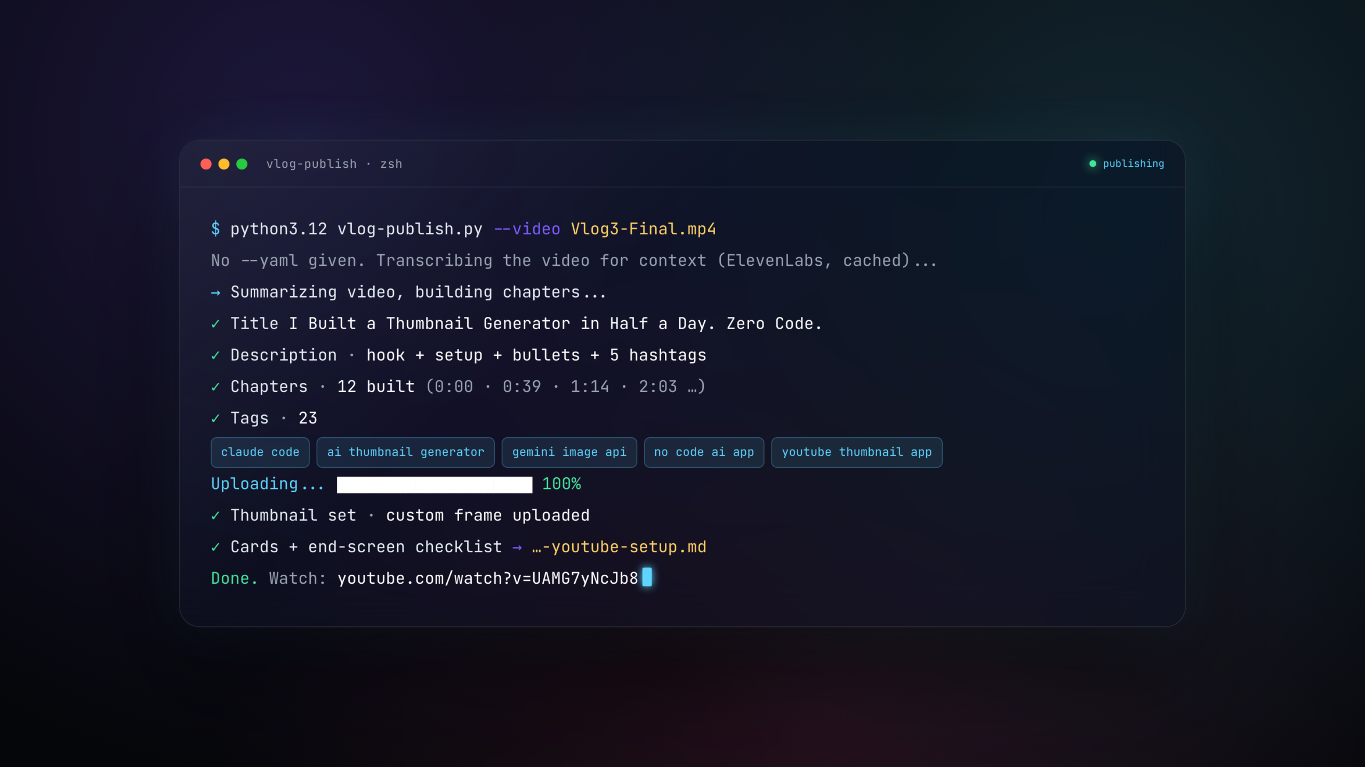Click the green maximize window dot
Screen dimensions: 1365x767
tap(242, 164)
